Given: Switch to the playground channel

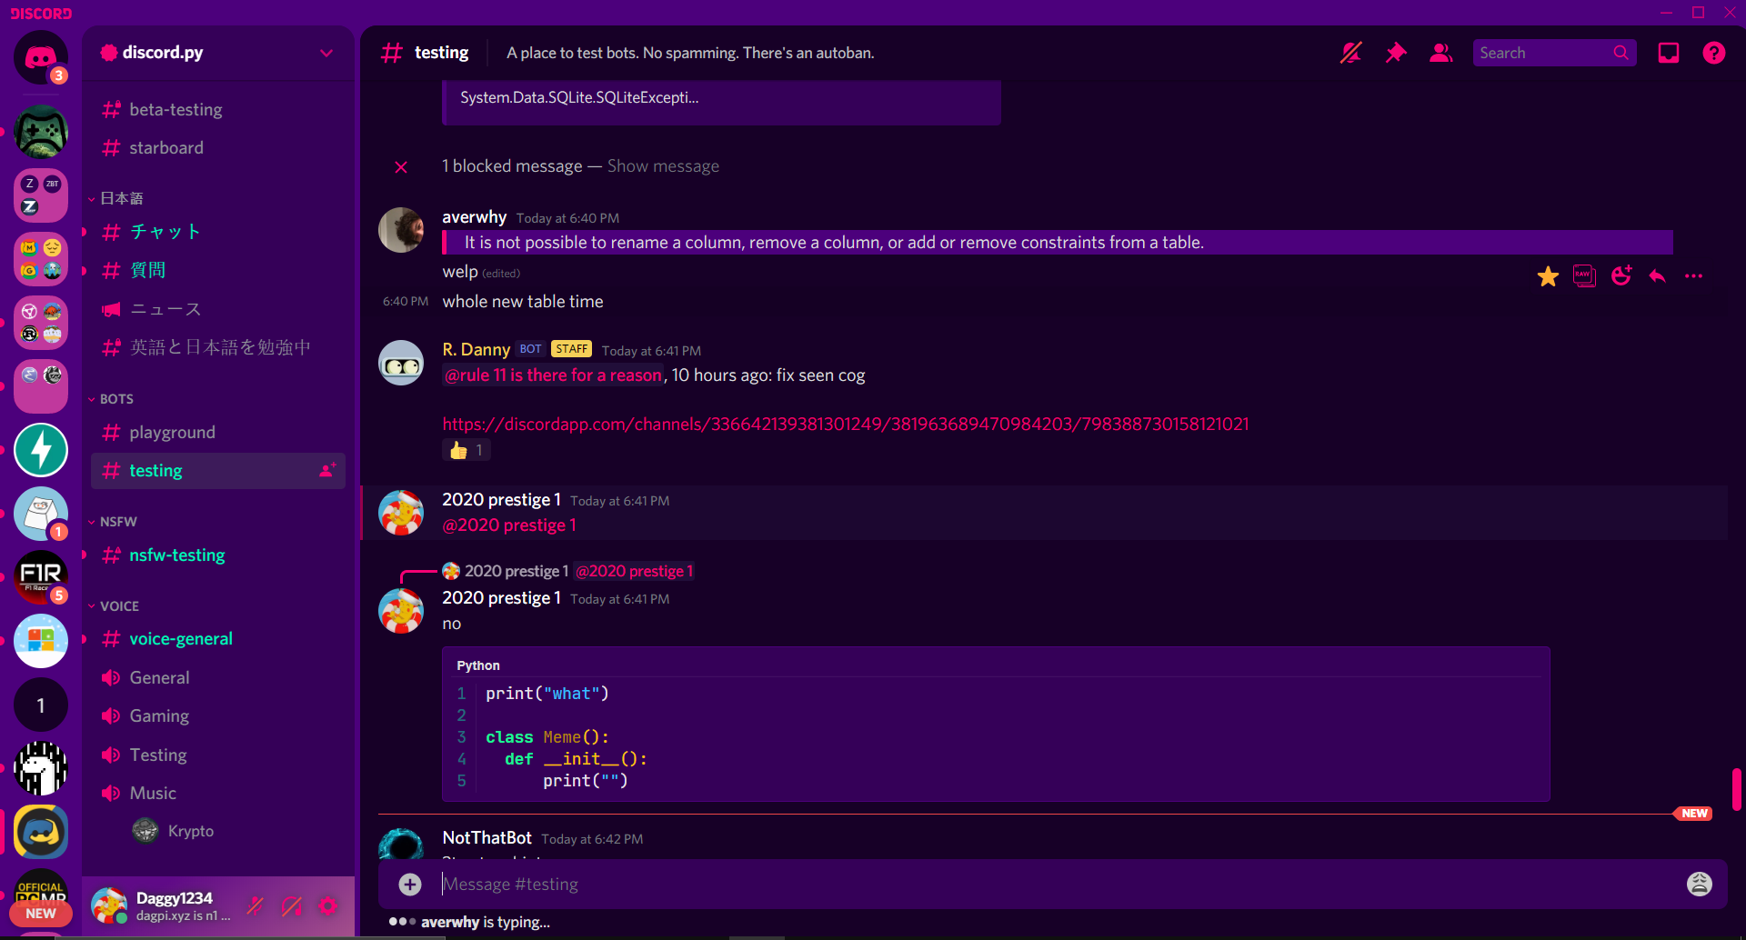Looking at the screenshot, I should click(172, 433).
